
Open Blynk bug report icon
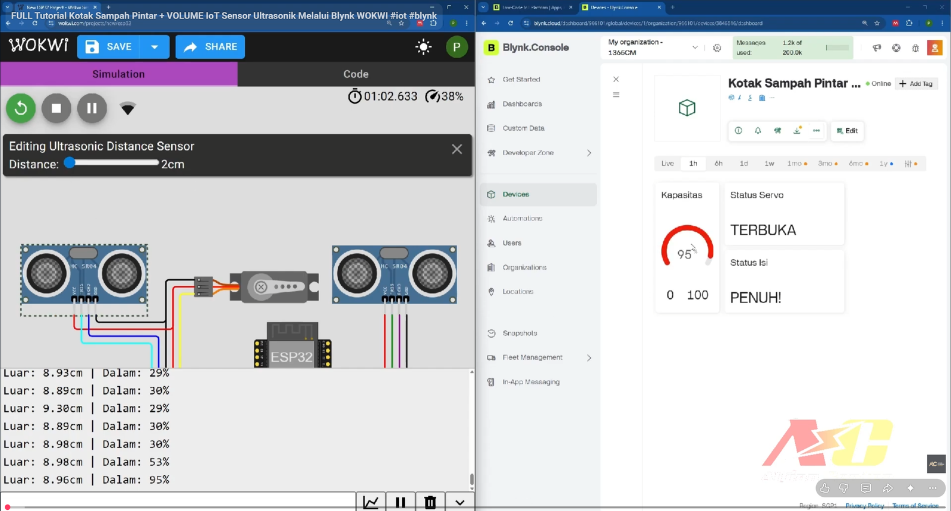pos(915,48)
